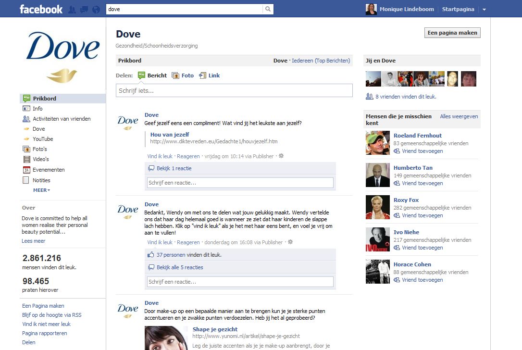
Task: Open the messages icon in header
Action: coord(84,9)
